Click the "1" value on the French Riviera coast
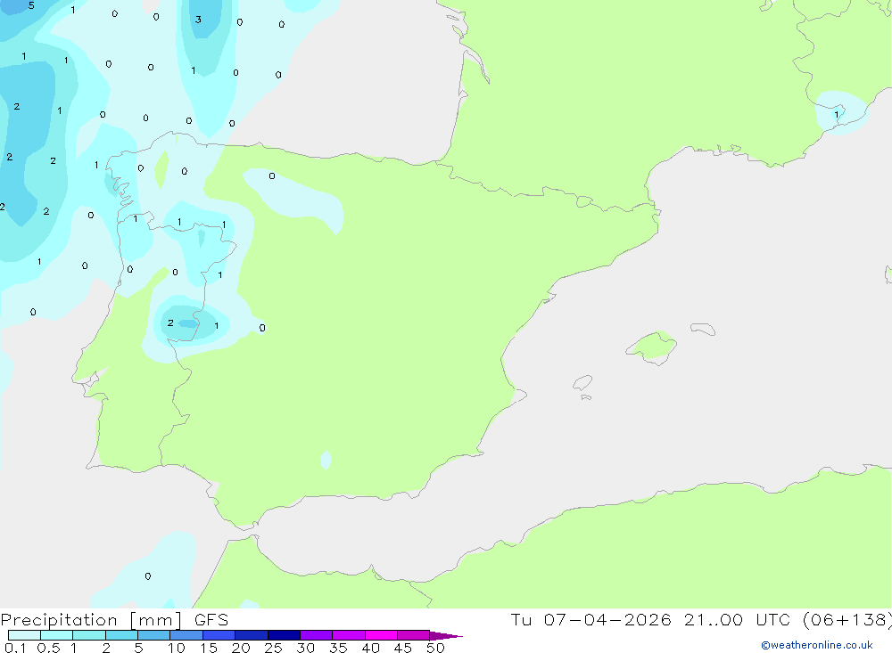The width and height of the screenshot is (892, 653). coord(837,115)
